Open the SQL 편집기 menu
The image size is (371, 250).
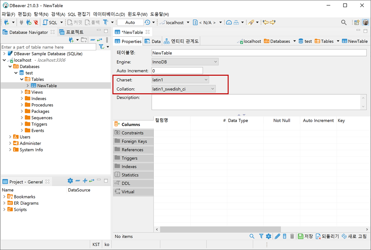tap(79, 14)
